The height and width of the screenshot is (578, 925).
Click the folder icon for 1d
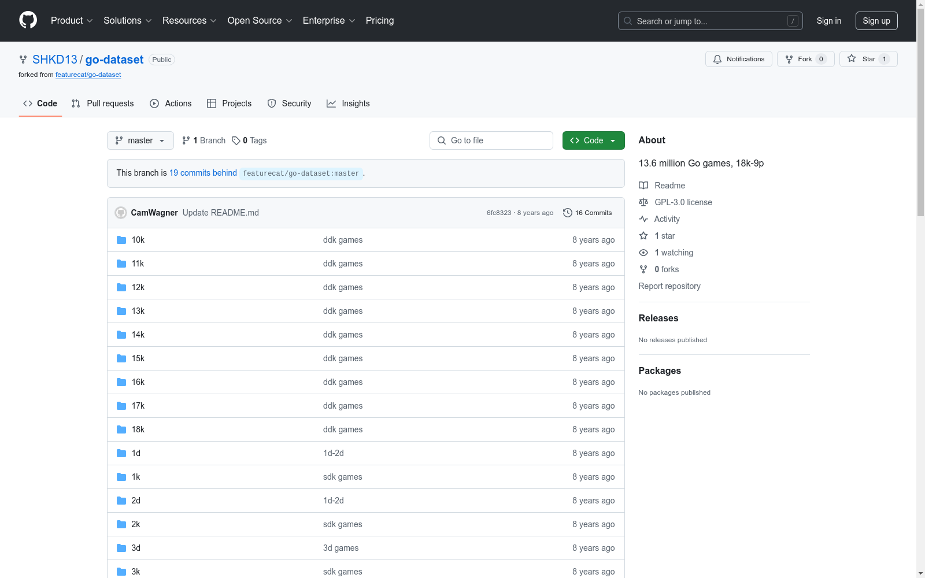121,453
